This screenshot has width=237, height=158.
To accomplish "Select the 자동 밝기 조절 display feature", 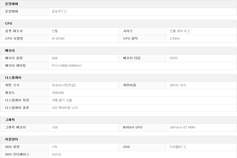I will tap(62, 100).
